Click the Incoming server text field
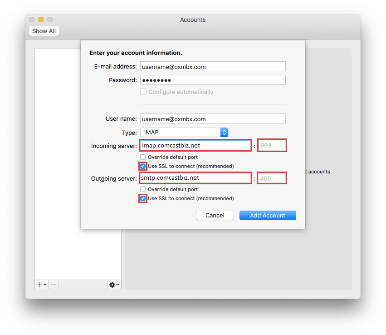This screenshot has width=386, height=335. [x=195, y=145]
